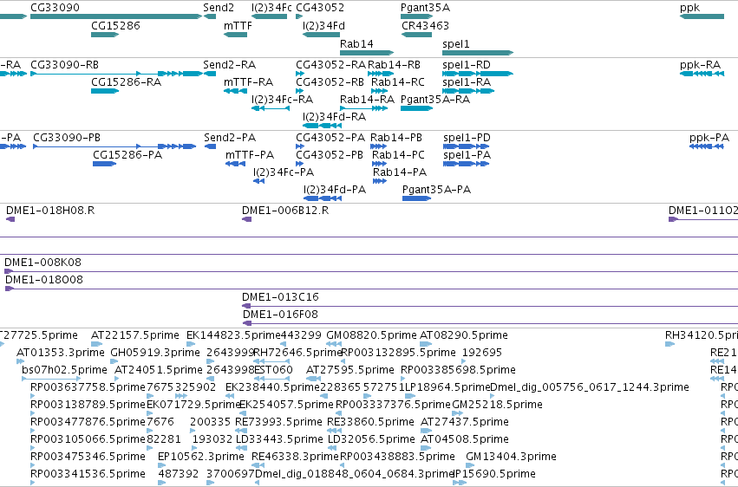Click the mTTF-RA transcript label
Viewport: 738px width, 487px height.
[249, 81]
